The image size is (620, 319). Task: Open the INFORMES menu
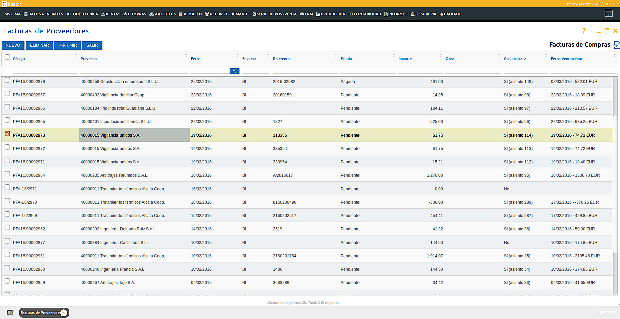396,14
